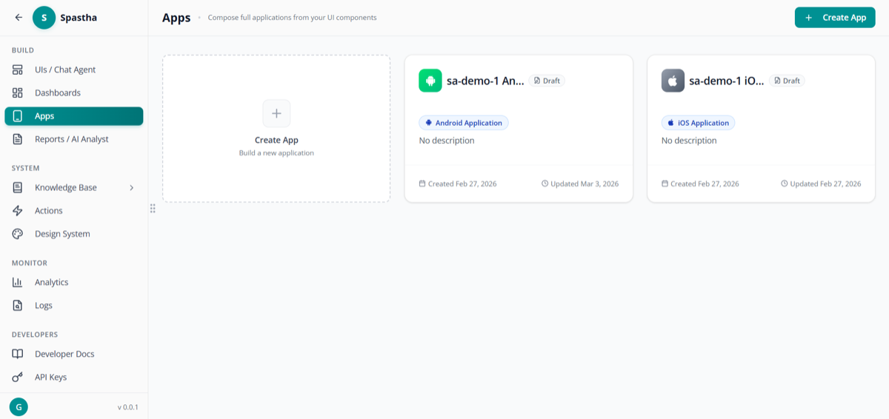889x419 pixels.
Task: Click the UIs / Chat Agent icon
Action: coord(18,70)
